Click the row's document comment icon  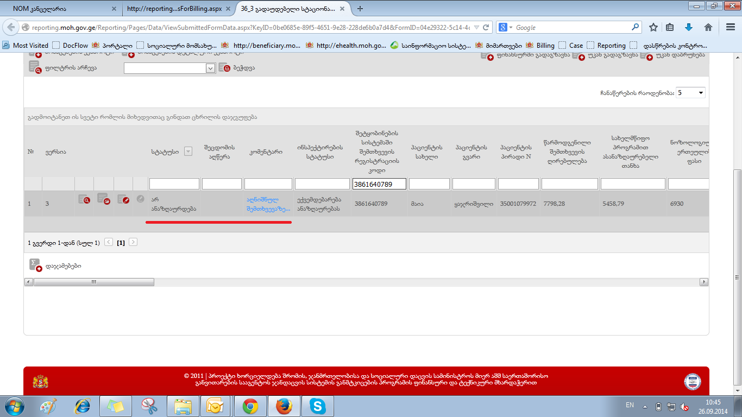click(x=103, y=199)
